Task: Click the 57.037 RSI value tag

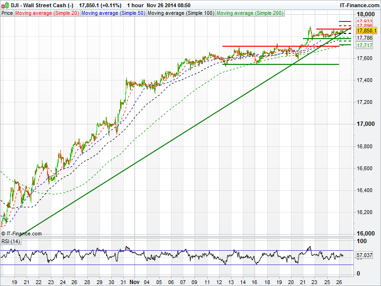Action: (364, 255)
